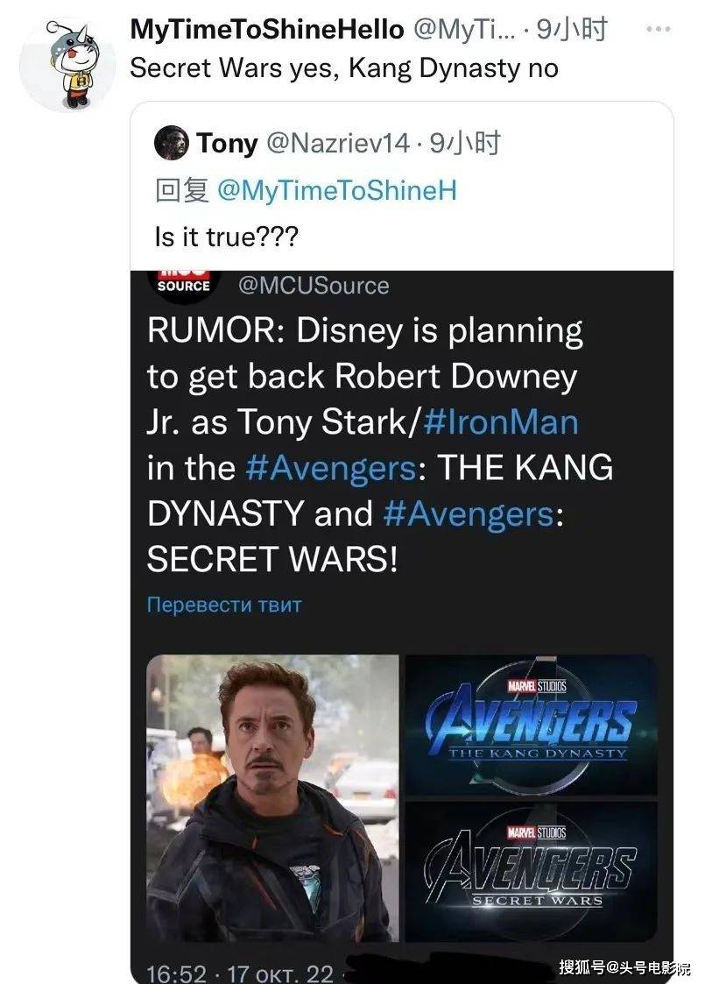Click the 16:52 17 окт. 22 timestamp

[240, 973]
